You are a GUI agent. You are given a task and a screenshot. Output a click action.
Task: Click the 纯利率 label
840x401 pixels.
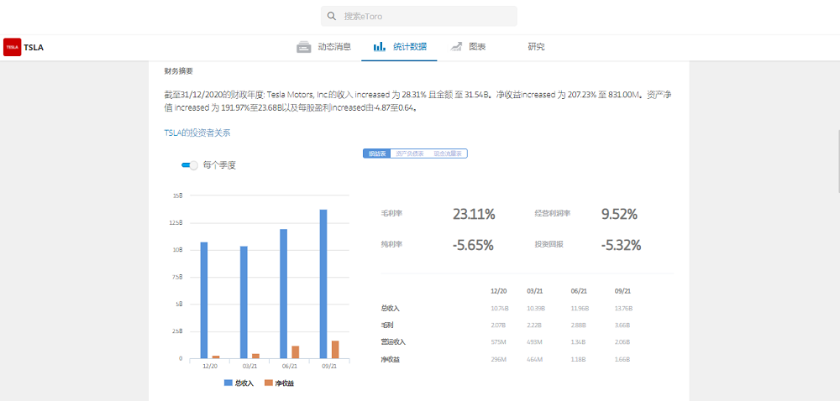tap(391, 244)
